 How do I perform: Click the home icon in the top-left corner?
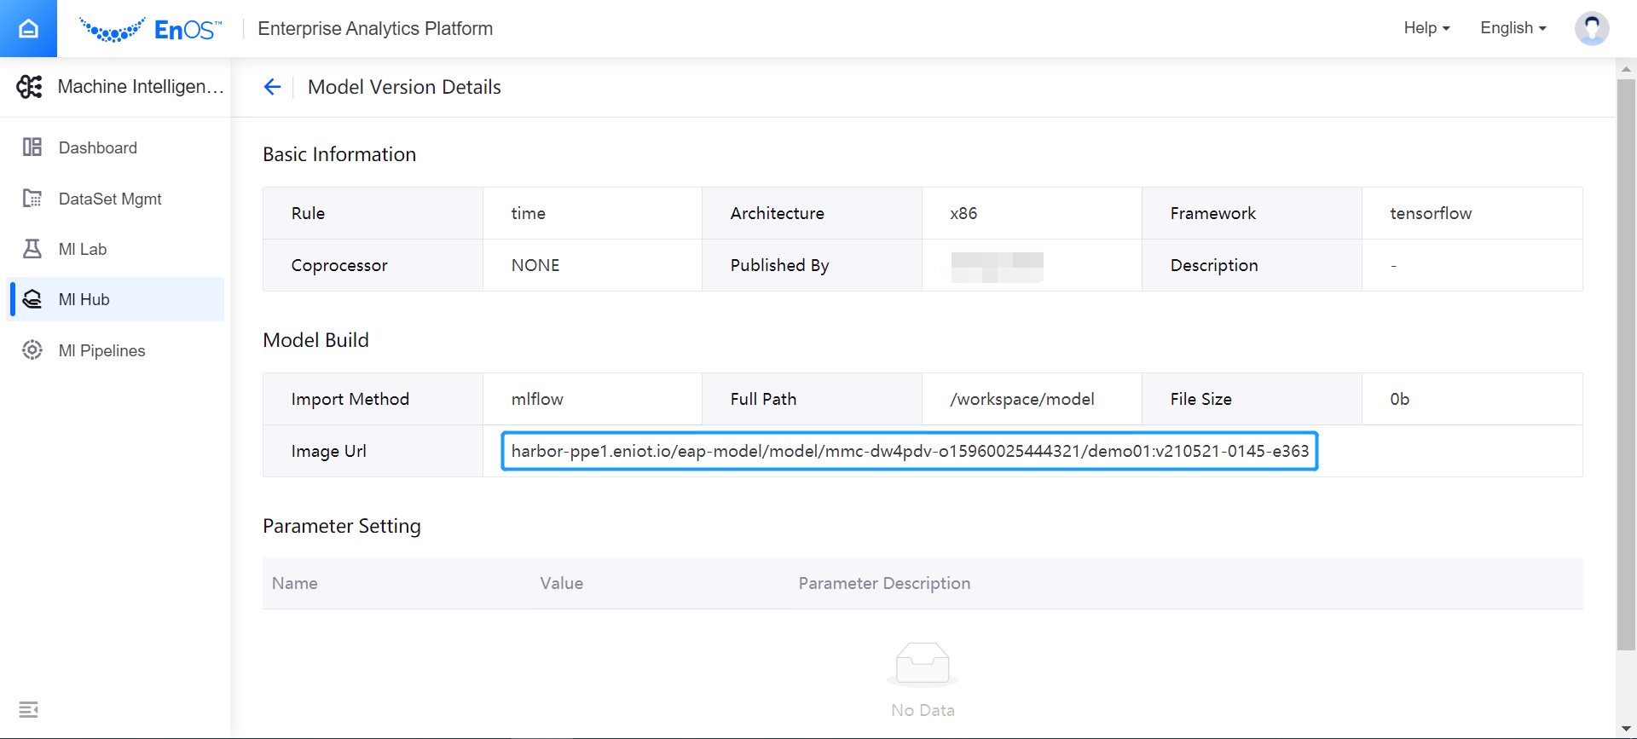(x=28, y=28)
